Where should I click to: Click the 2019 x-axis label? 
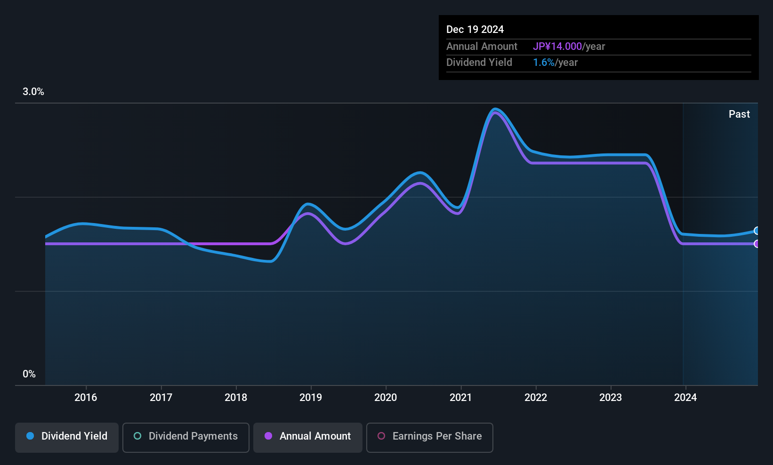pos(311,397)
